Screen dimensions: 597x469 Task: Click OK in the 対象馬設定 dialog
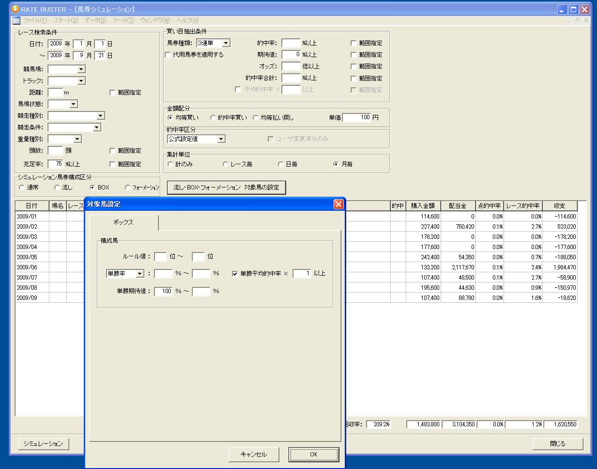[x=314, y=454]
